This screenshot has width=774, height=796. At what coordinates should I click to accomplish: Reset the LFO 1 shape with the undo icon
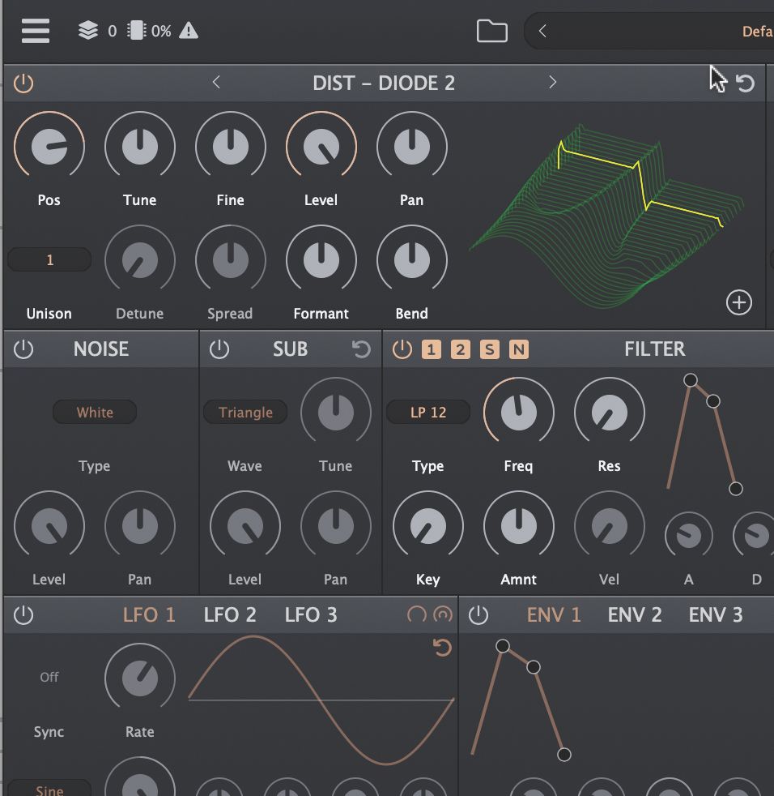click(441, 648)
